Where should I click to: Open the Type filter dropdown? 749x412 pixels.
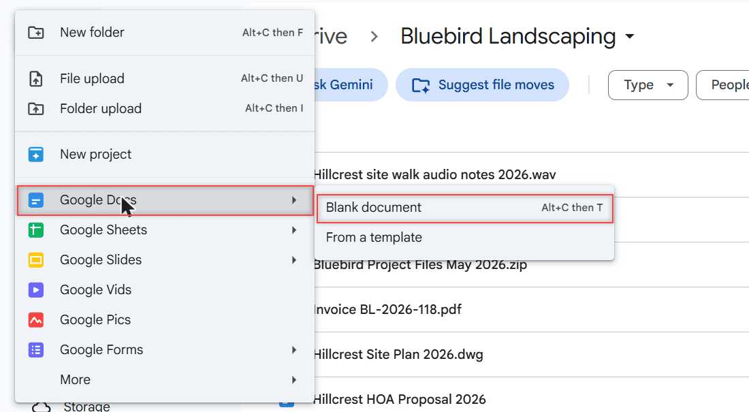(x=648, y=85)
